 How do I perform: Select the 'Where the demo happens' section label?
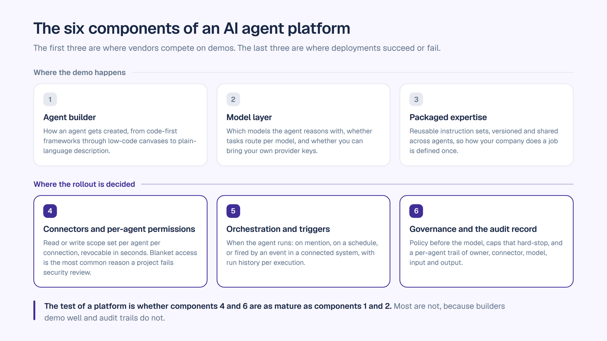pos(80,72)
